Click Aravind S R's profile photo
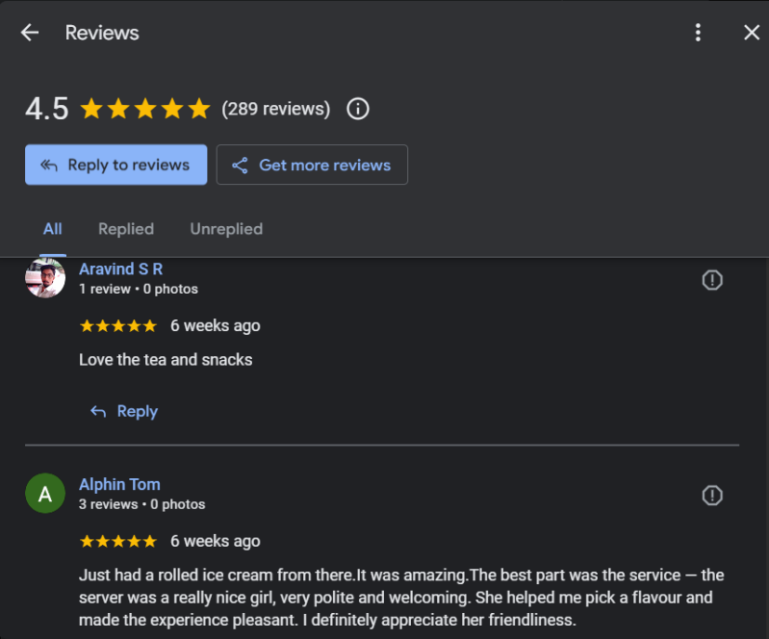769x639 pixels. coord(45,278)
